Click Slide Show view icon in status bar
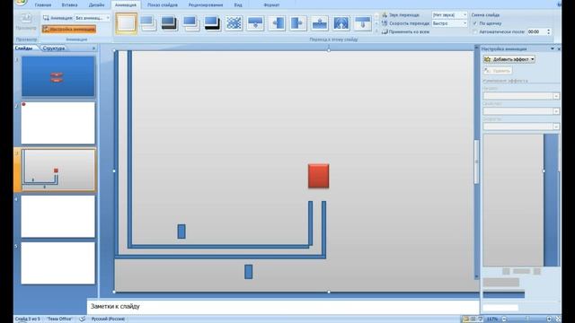This screenshot has height=323, width=575. [481, 319]
